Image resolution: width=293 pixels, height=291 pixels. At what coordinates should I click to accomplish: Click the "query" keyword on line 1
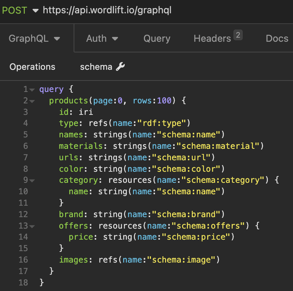(x=51, y=89)
